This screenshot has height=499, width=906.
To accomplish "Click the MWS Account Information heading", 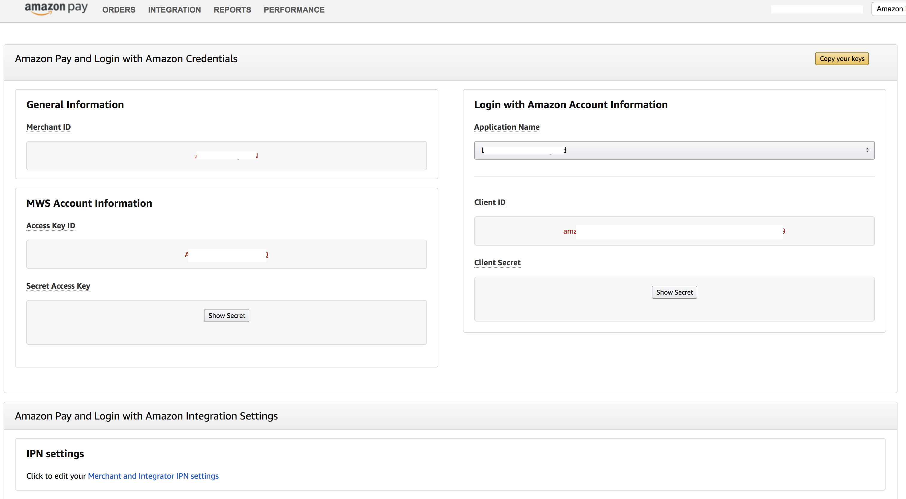I will coord(89,203).
